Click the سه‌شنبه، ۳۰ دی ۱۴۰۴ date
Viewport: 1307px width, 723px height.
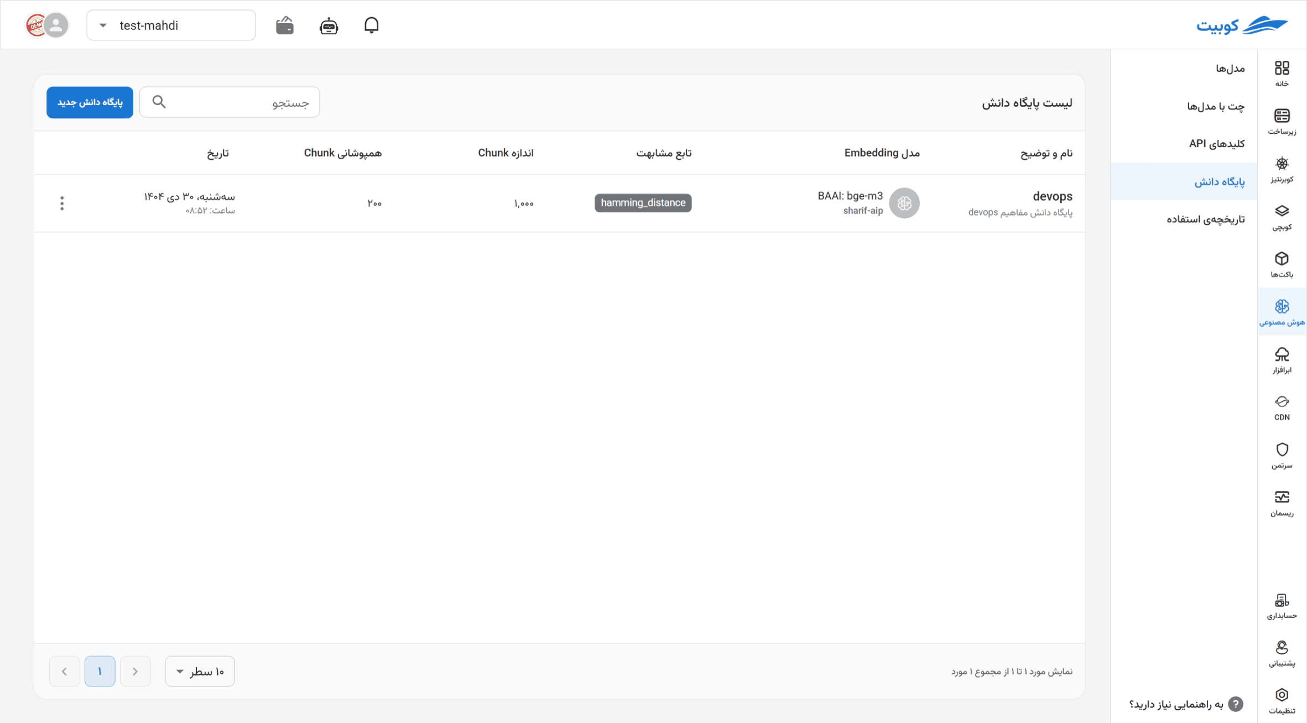(x=190, y=197)
